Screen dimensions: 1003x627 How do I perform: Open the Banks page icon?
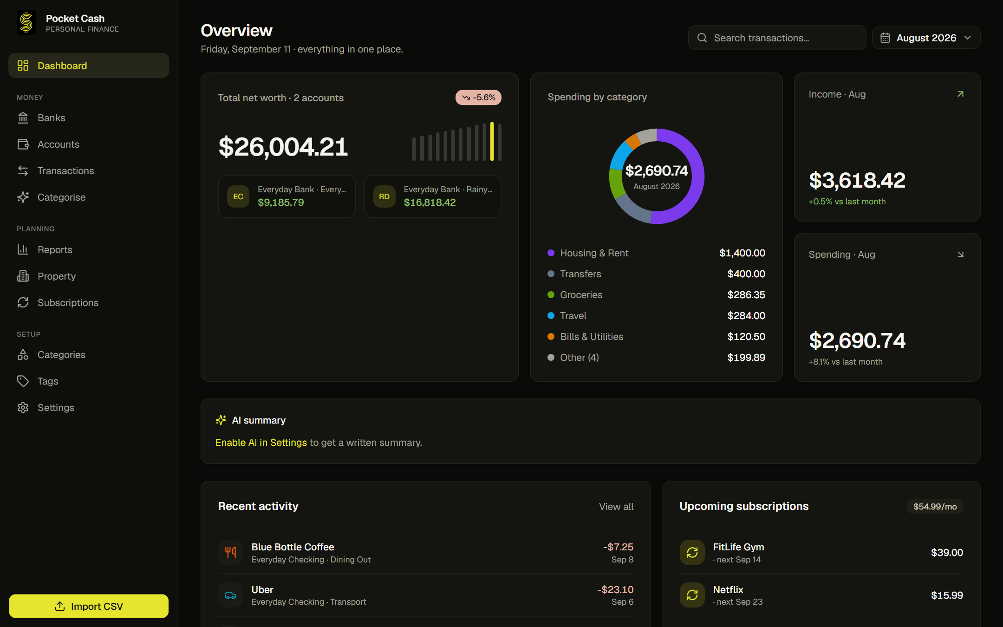click(23, 118)
